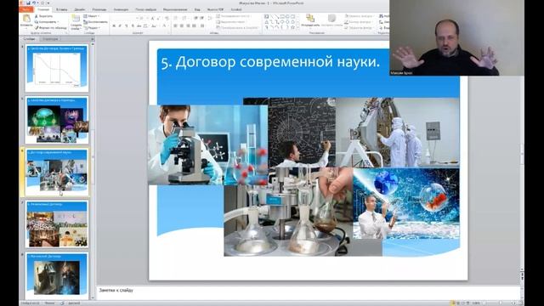Select the star shape in shapes gallery
Screen dimensions: 544x306
(x=292, y=27)
